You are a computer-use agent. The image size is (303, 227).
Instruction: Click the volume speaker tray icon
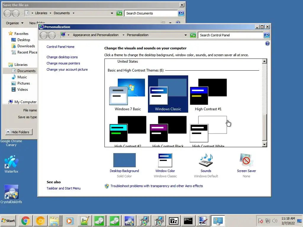275,220
